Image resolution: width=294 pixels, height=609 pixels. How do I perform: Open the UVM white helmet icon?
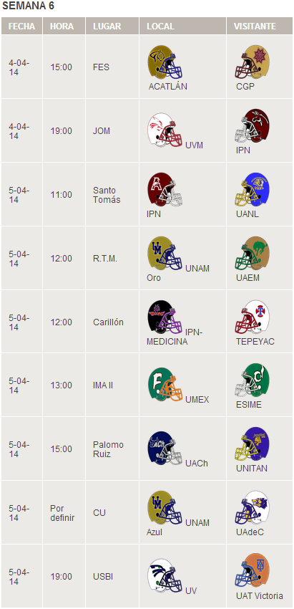click(165, 130)
